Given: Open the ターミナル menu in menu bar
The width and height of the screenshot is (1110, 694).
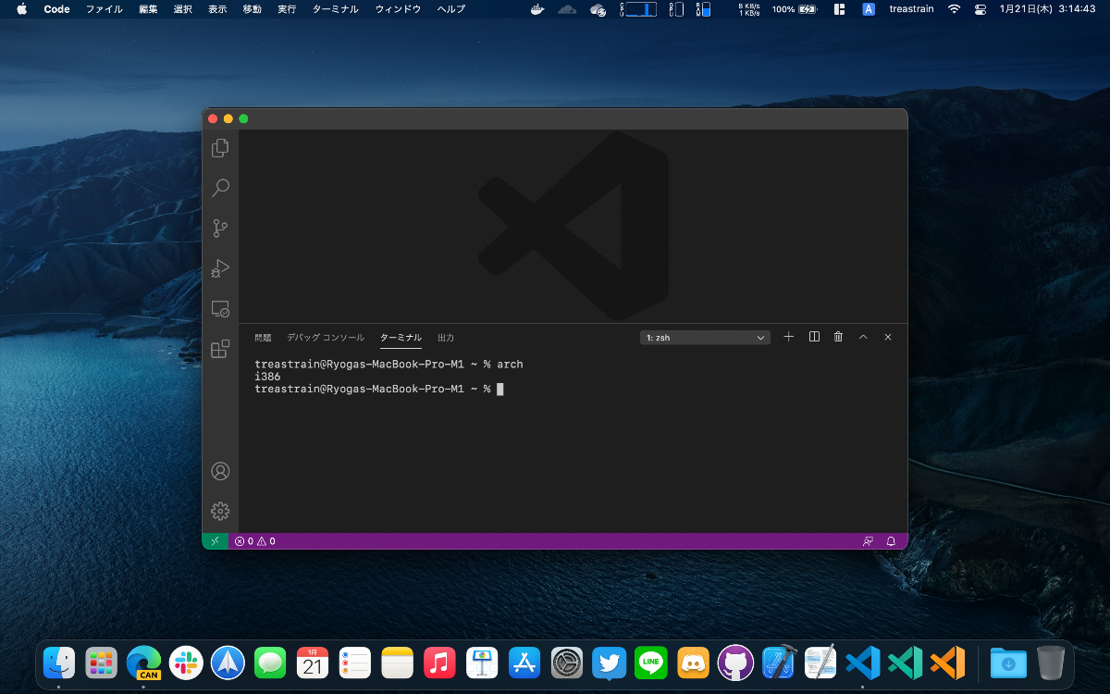Looking at the screenshot, I should click(336, 9).
